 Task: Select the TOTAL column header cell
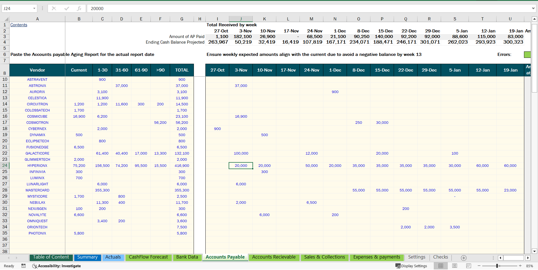(182, 70)
